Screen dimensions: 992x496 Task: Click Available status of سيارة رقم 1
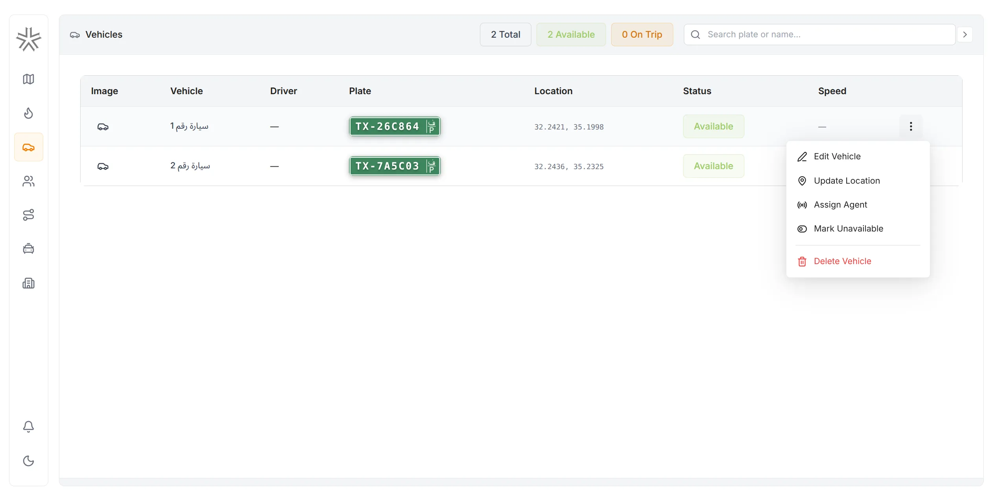(x=713, y=126)
